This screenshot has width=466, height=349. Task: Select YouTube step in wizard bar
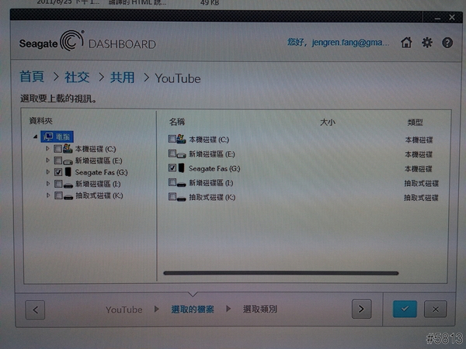click(x=124, y=309)
